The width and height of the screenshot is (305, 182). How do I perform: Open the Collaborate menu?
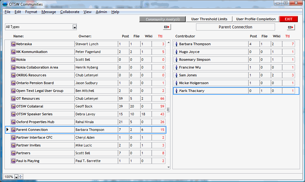coord(70,12)
